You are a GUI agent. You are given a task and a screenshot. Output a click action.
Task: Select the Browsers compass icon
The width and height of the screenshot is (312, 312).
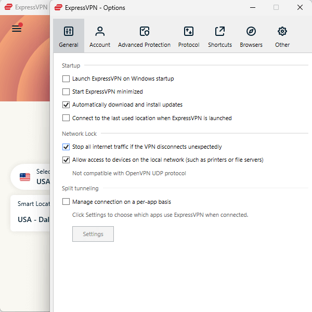(x=251, y=31)
